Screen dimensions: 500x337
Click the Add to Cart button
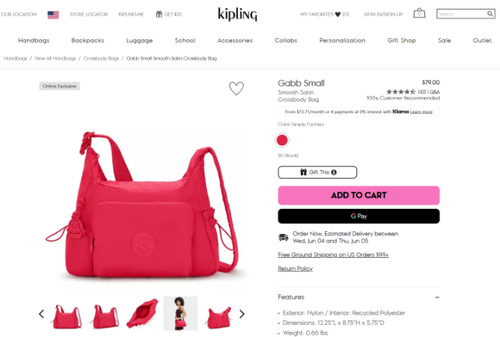pos(359,195)
